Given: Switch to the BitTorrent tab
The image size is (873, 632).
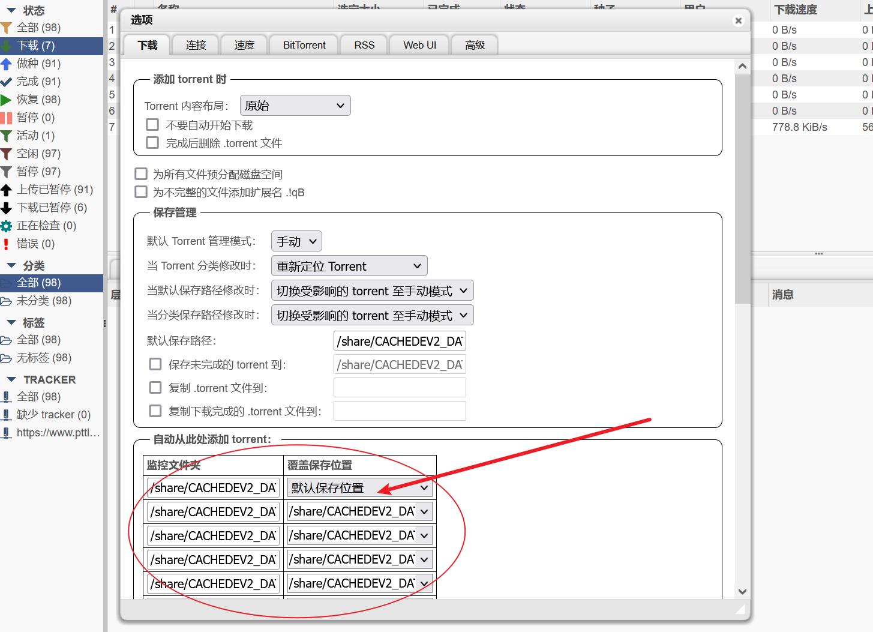Looking at the screenshot, I should 303,44.
